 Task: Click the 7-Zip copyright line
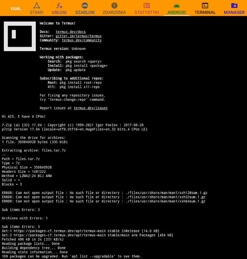[73, 125]
